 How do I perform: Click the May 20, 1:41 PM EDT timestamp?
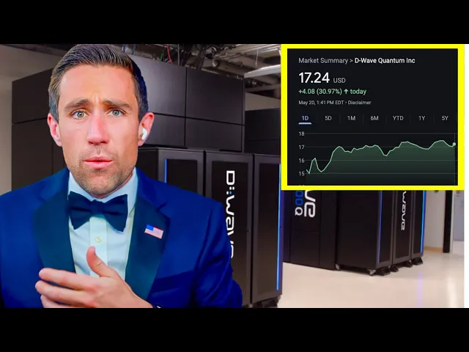[321, 103]
